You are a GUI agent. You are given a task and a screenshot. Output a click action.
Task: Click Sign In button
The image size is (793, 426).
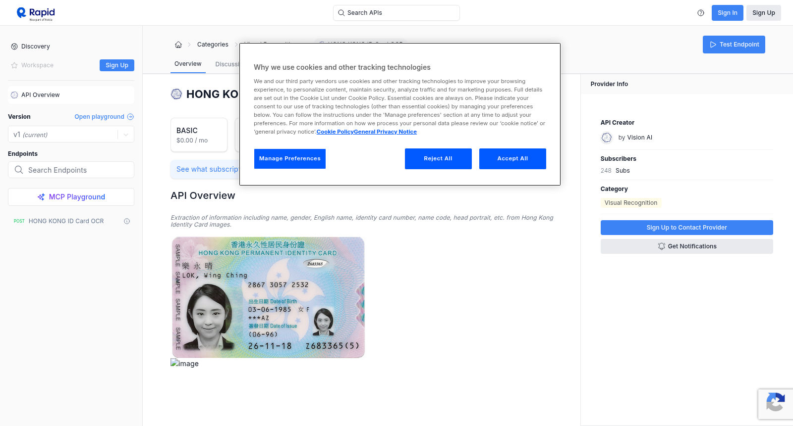(x=727, y=13)
